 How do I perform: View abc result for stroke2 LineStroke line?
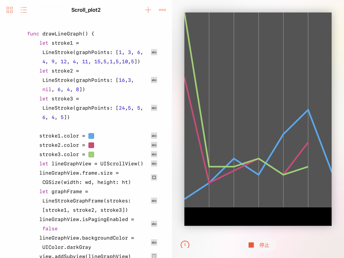[154, 80]
